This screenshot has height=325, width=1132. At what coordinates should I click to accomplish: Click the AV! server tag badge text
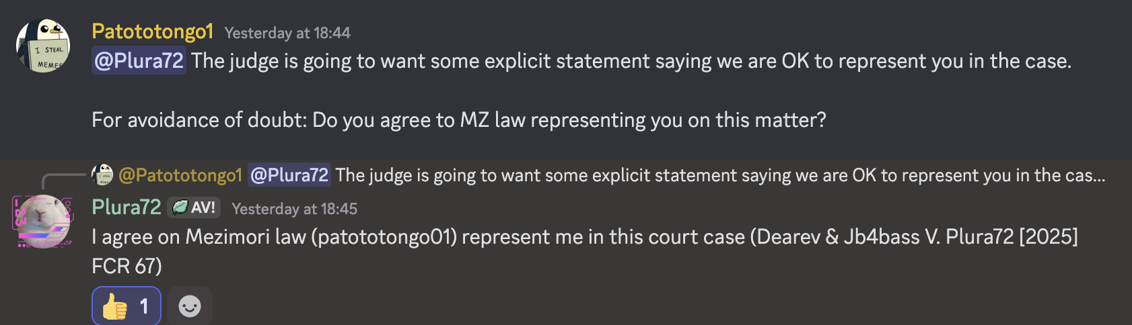203,207
